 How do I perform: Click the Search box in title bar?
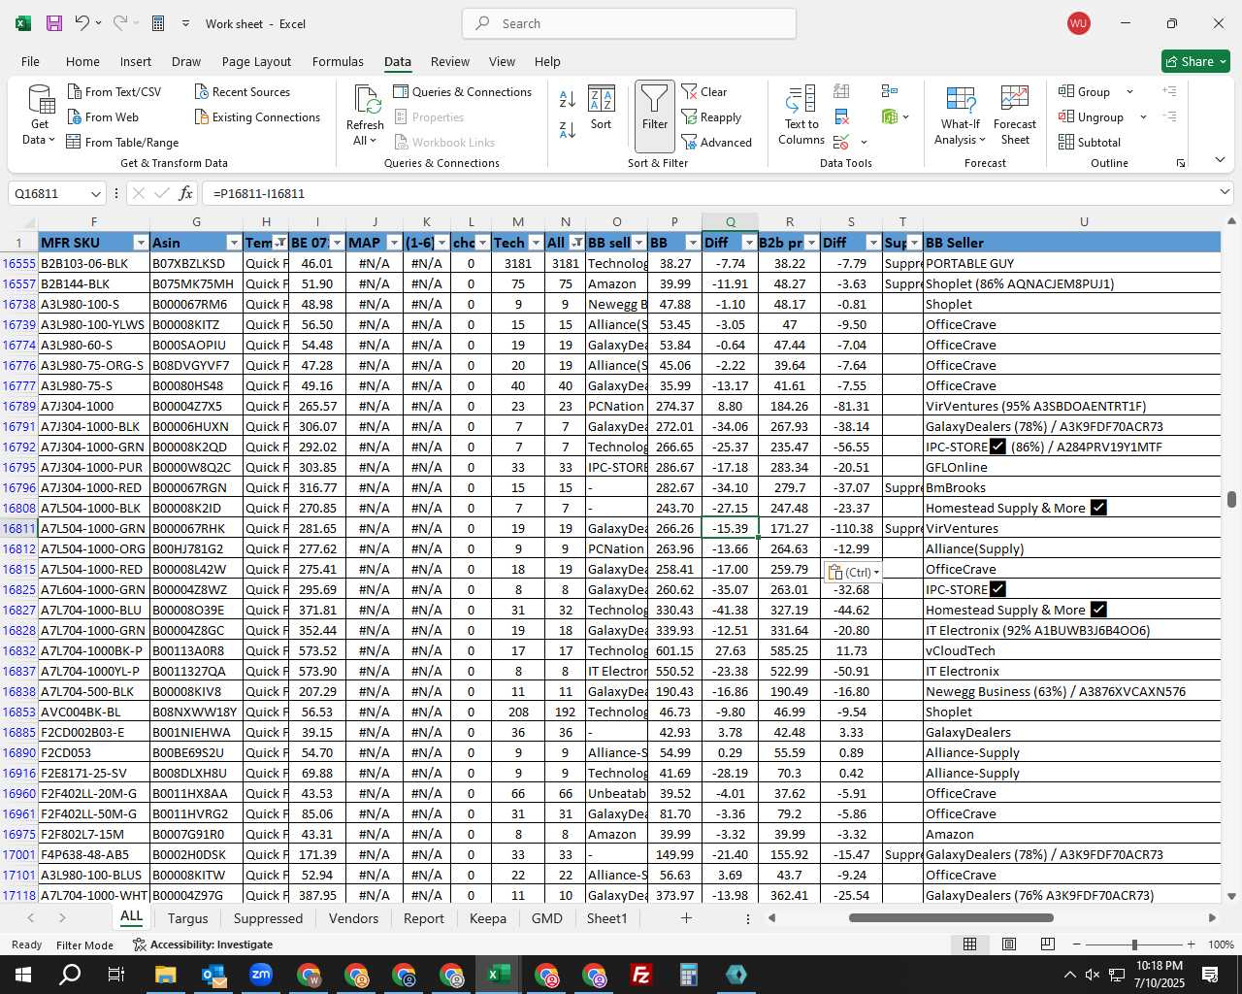point(629,23)
